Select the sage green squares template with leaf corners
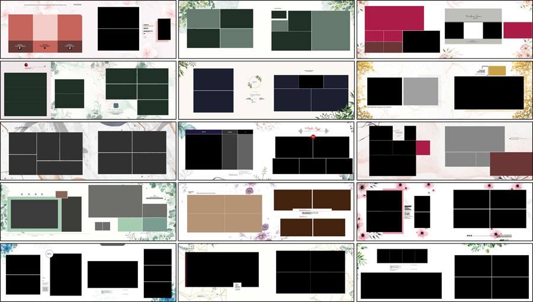Screen dimensions: 533x302 click(x=266, y=29)
